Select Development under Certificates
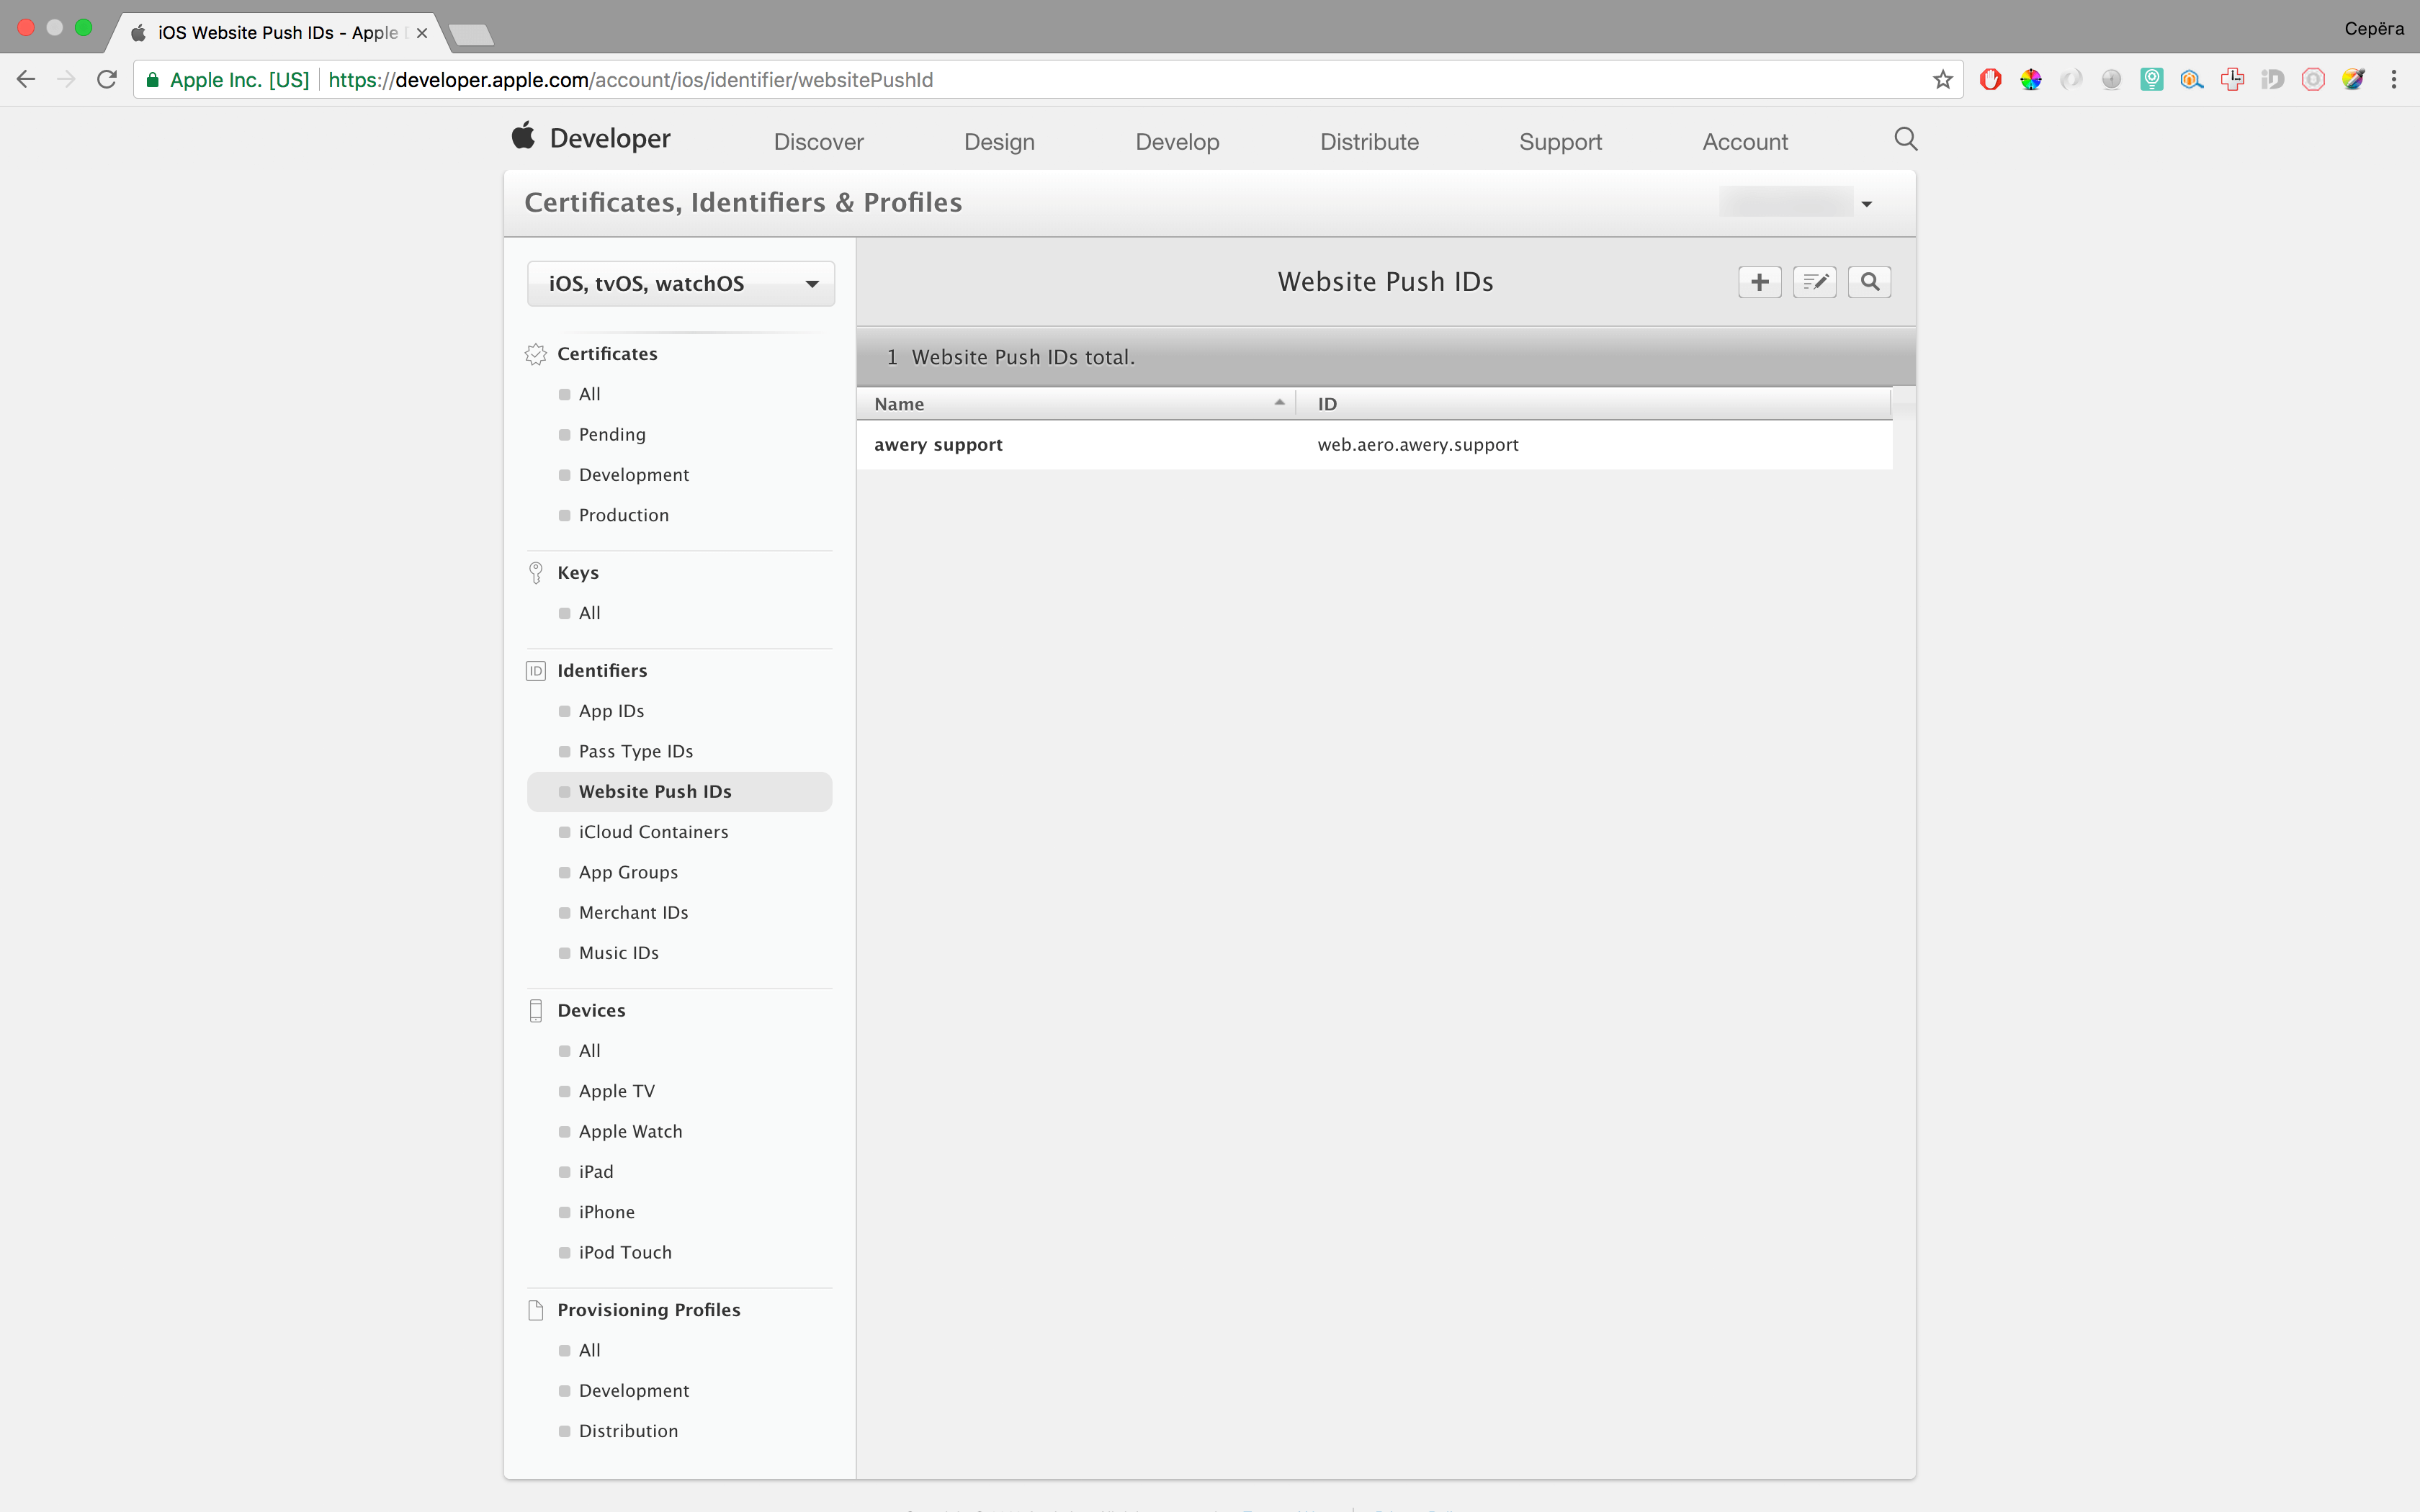The image size is (2420, 1512). [634, 475]
